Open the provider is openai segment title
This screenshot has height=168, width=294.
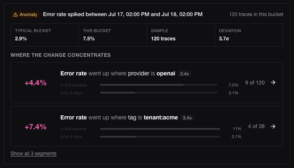point(118,73)
